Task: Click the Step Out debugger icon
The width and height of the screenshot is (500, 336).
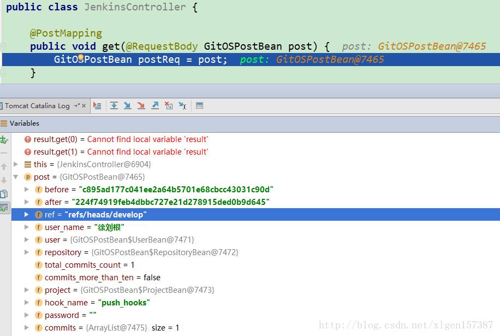Action: point(155,105)
